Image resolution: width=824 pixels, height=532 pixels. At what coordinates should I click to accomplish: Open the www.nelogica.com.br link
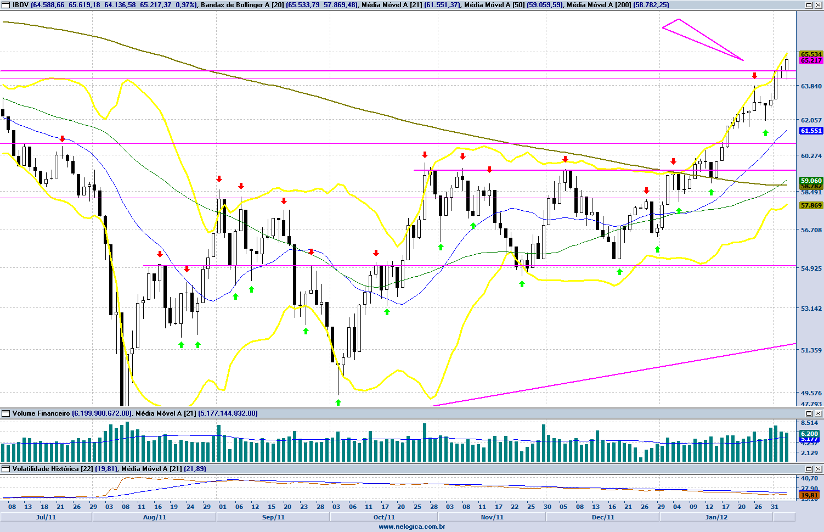pos(412,527)
